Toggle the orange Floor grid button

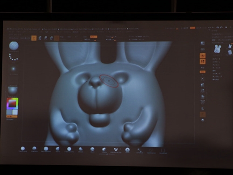coord(203,62)
